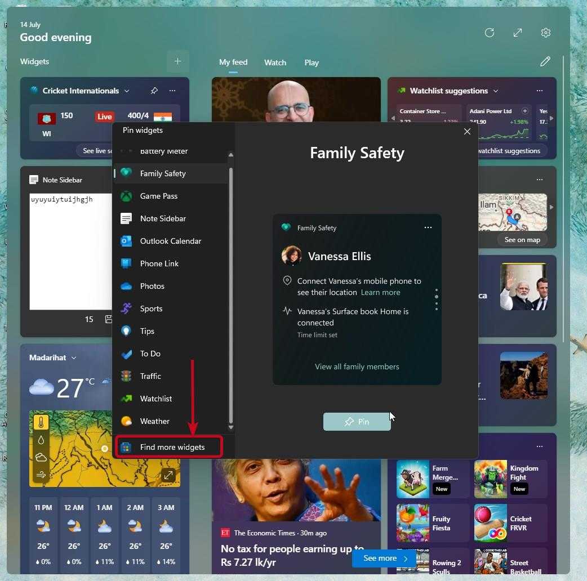
Task: Select Sports widget
Action: [171, 309]
